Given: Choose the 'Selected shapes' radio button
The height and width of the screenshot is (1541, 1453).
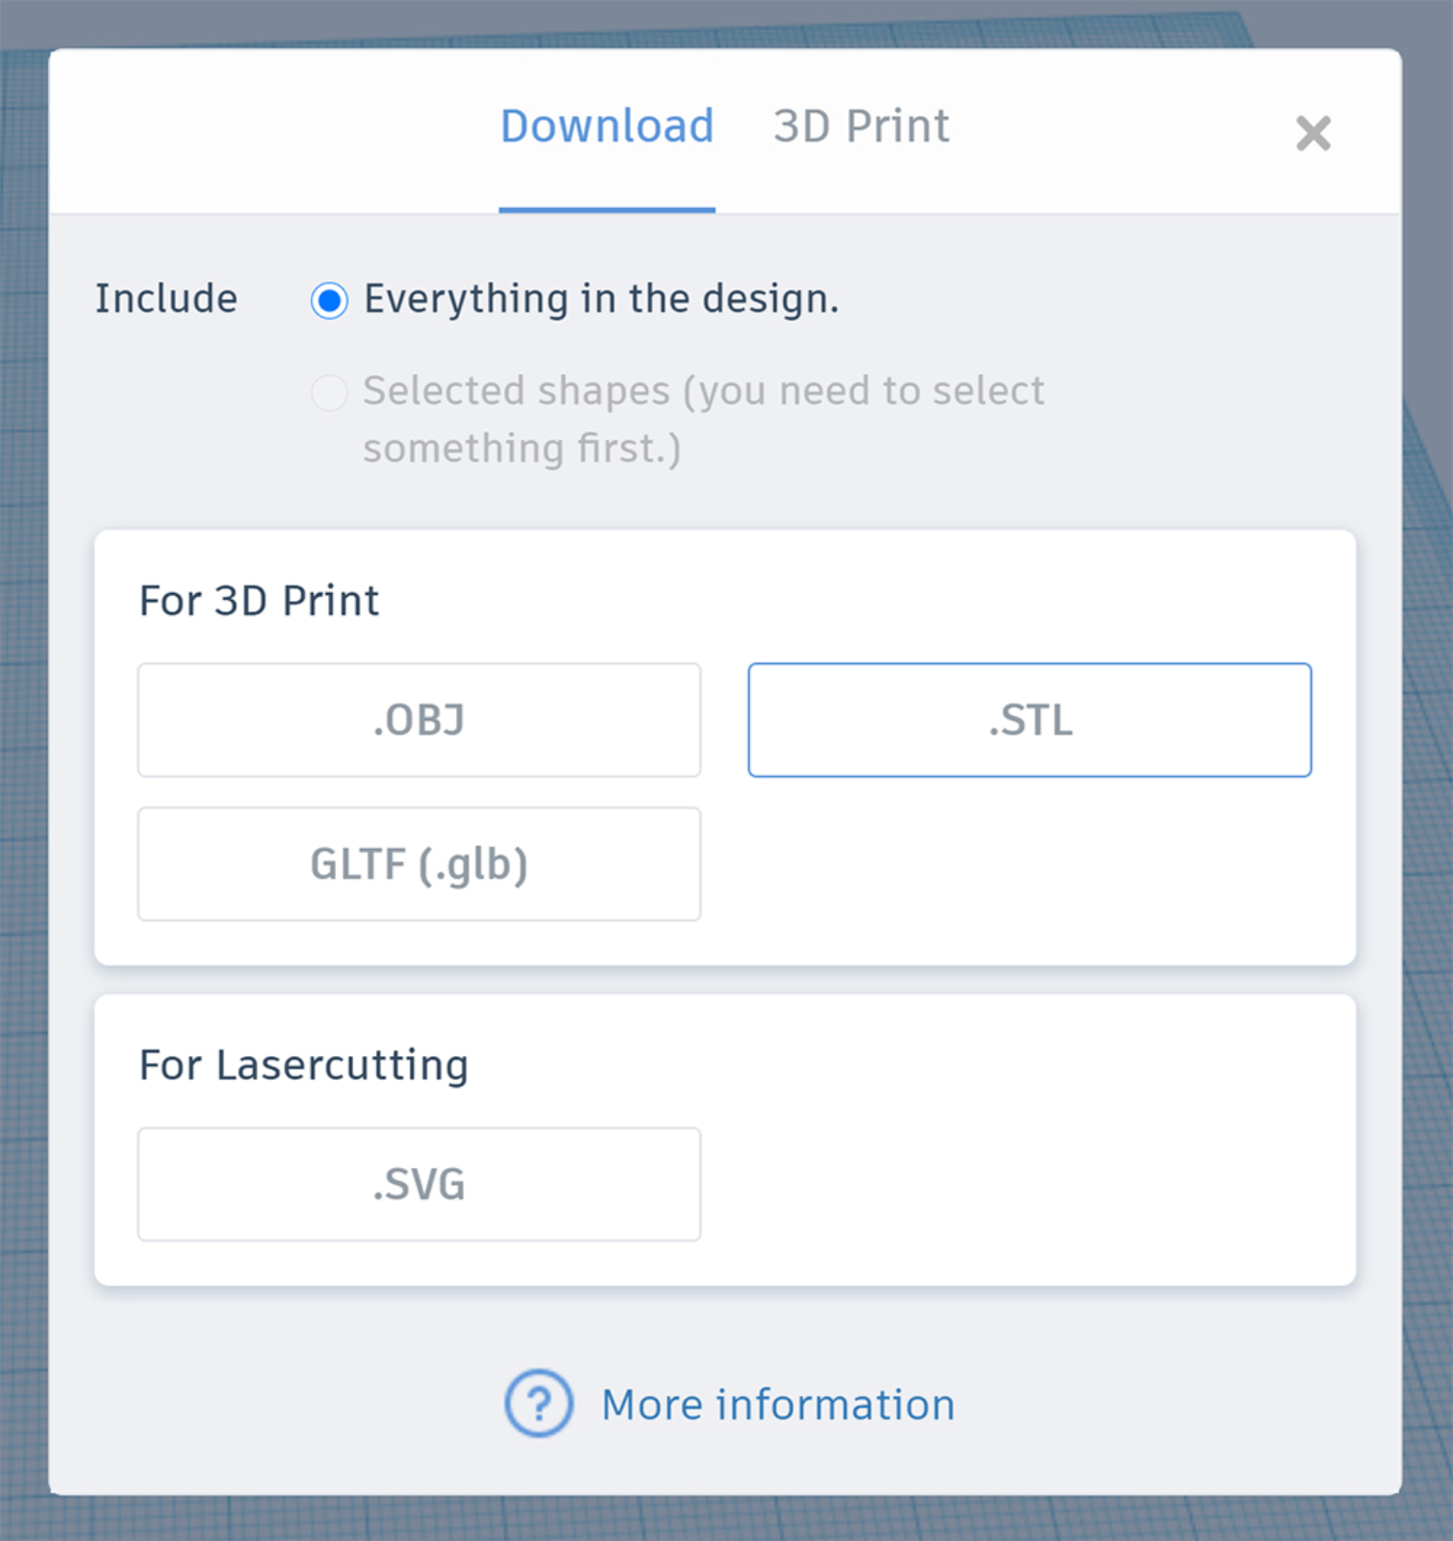Looking at the screenshot, I should (x=329, y=393).
